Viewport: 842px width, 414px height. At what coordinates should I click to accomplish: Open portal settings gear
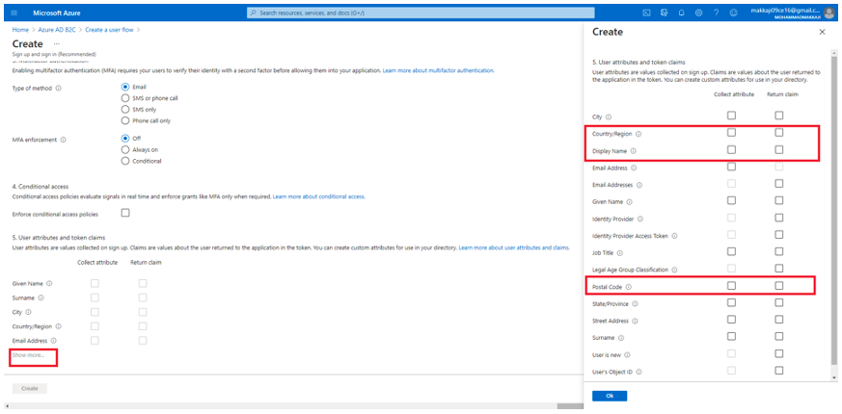698,13
